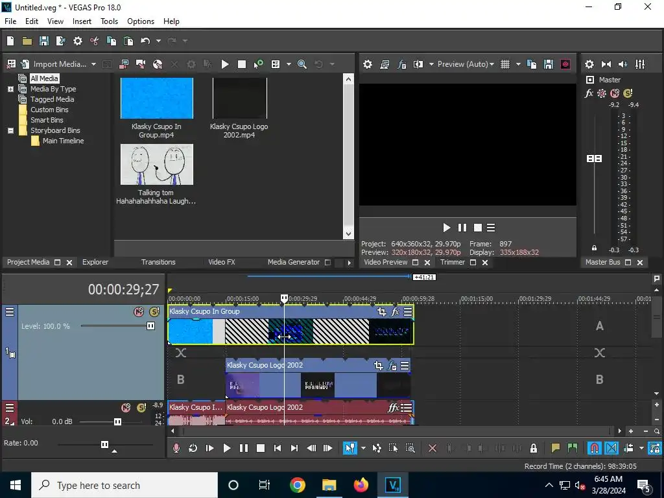Click the Play button in timeline transport
This screenshot has width=664, height=498.
(226, 448)
